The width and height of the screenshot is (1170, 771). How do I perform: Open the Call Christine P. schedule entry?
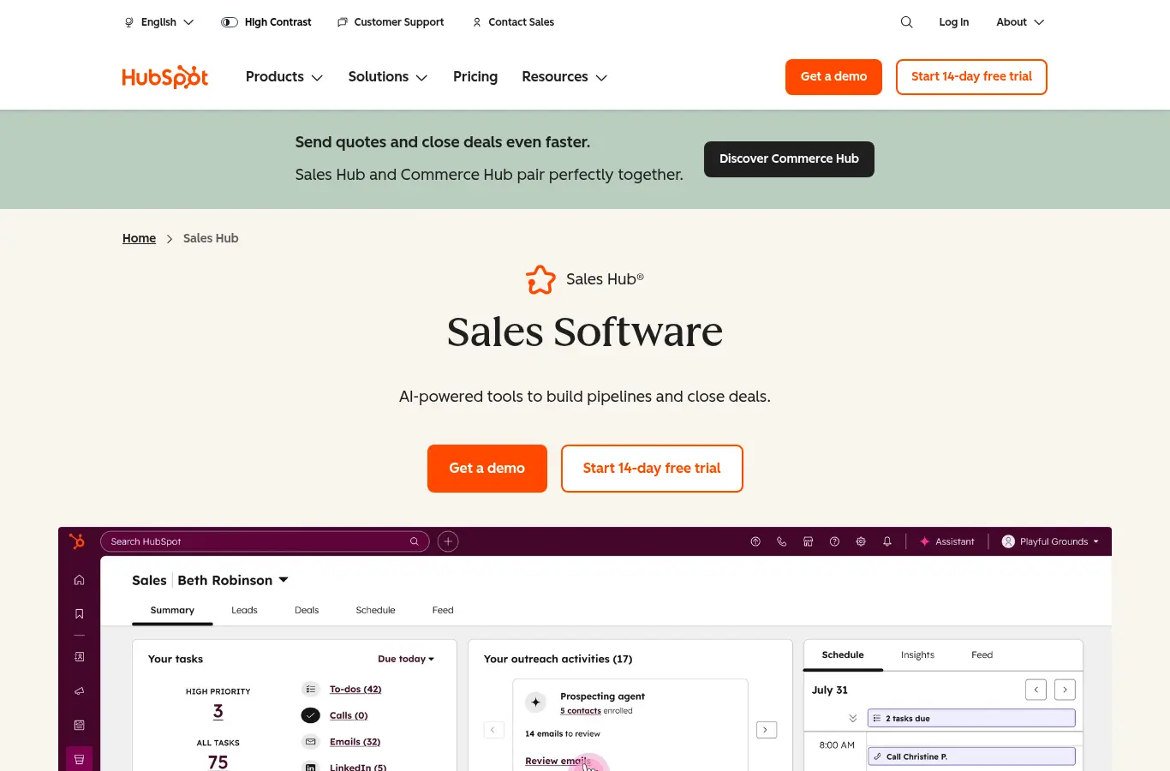[971, 756]
